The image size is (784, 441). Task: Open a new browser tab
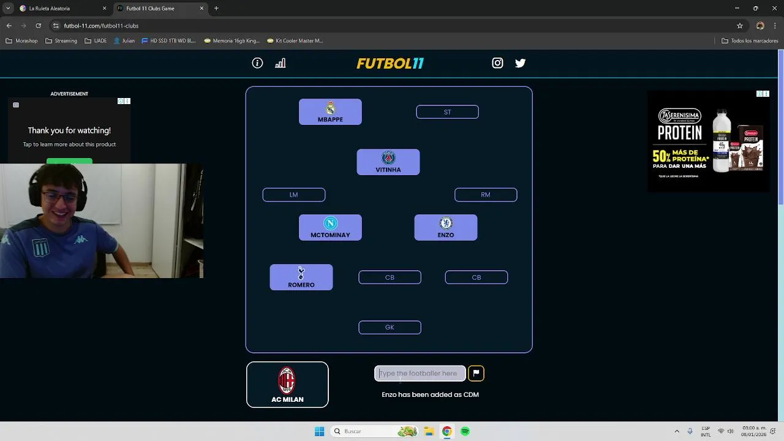coord(216,9)
